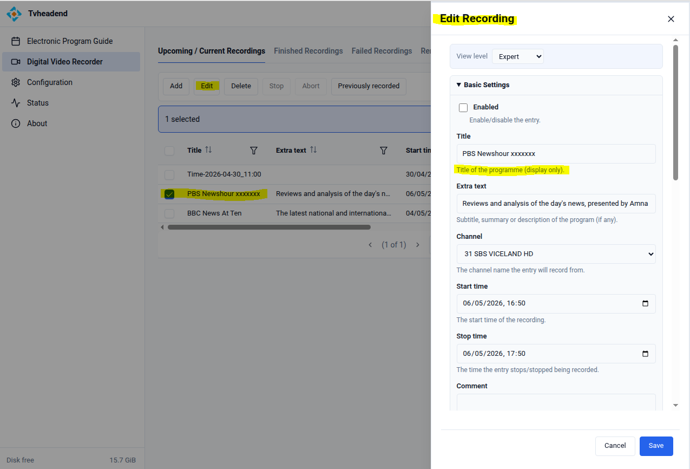
Task: Open the View level dropdown
Action: (x=517, y=56)
